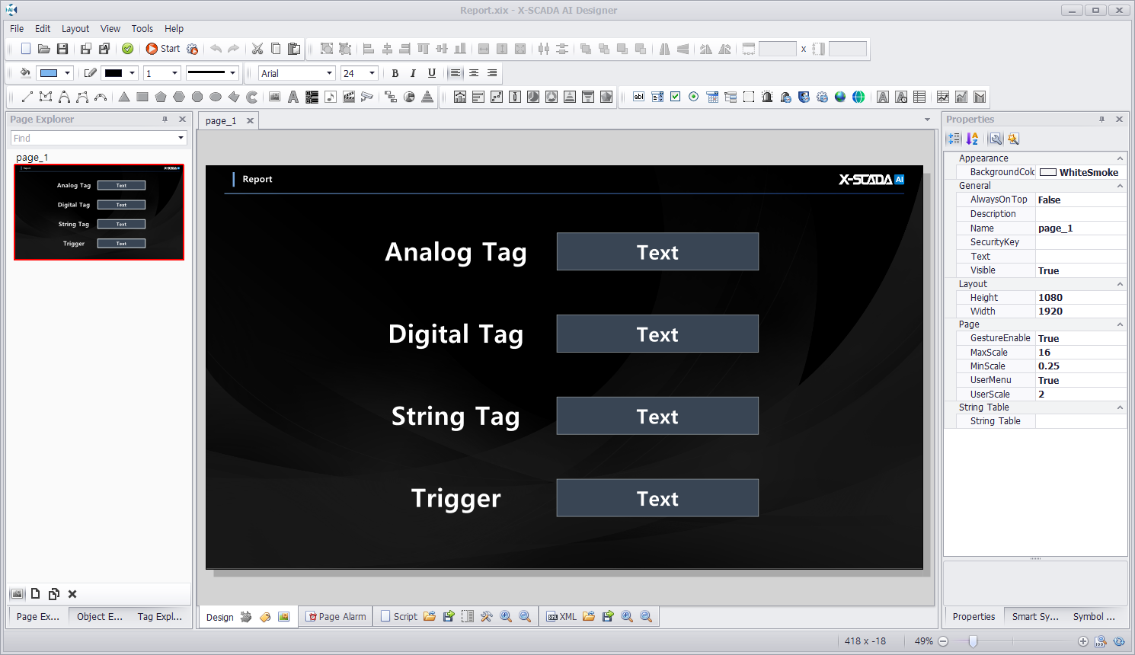Click the green check validate icon
This screenshot has height=655, width=1135.
click(x=128, y=49)
